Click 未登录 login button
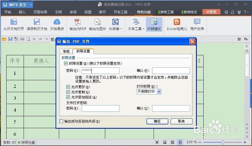Screen dimensions: 252x146 click(211, 12)
